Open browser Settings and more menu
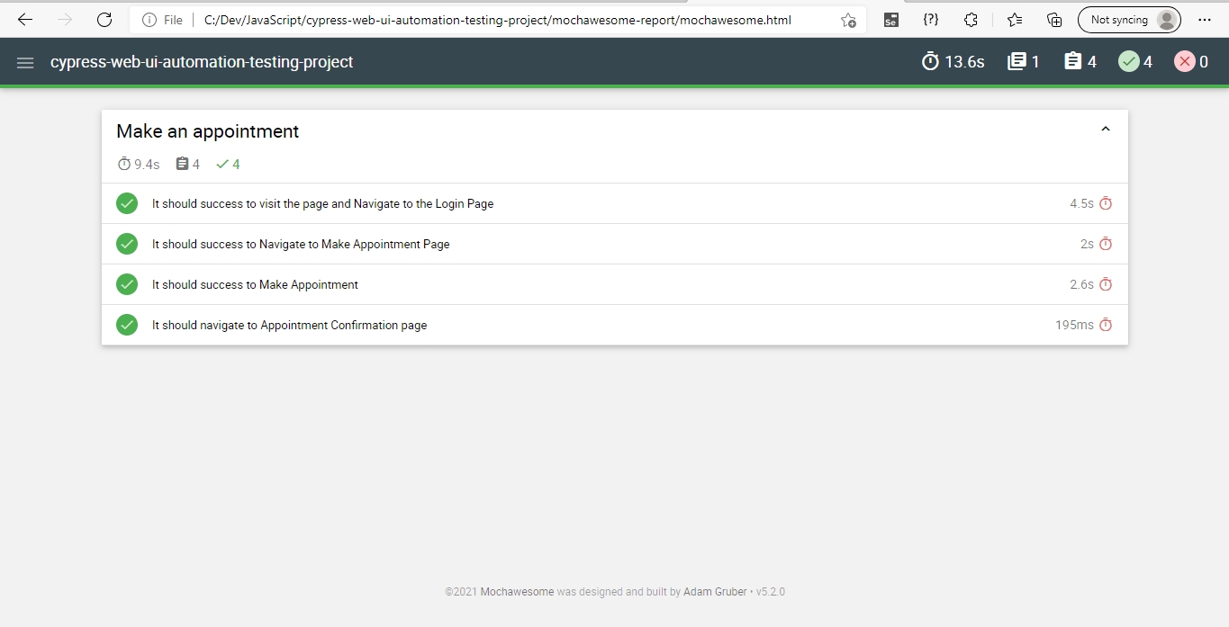Viewport: 1229px width, 627px height. (x=1205, y=20)
